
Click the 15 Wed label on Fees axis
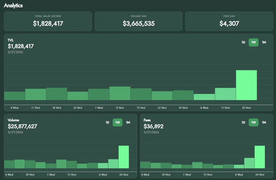(x=208, y=175)
